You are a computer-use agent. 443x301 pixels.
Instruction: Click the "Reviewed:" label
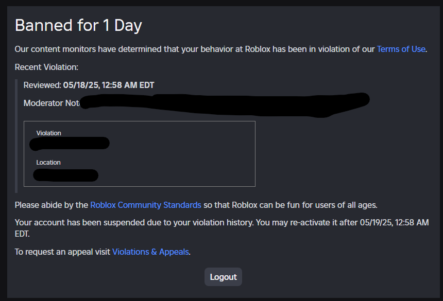click(42, 85)
